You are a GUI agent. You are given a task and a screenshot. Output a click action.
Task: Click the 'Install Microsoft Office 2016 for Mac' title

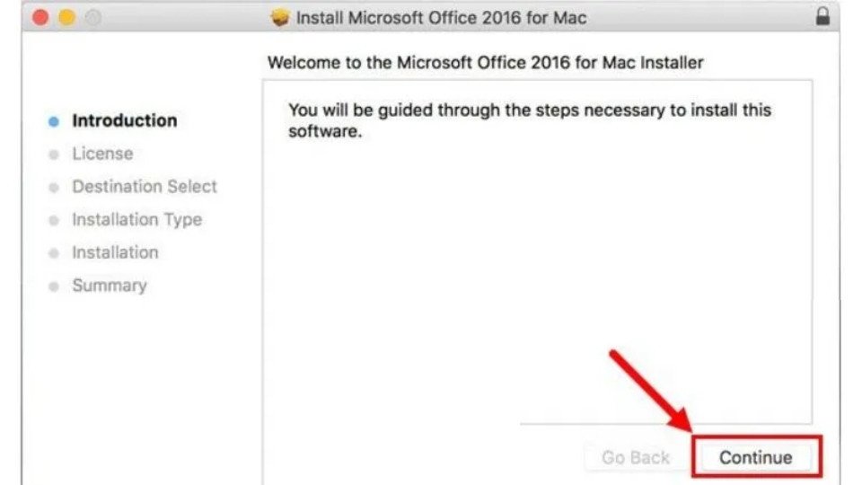click(441, 17)
